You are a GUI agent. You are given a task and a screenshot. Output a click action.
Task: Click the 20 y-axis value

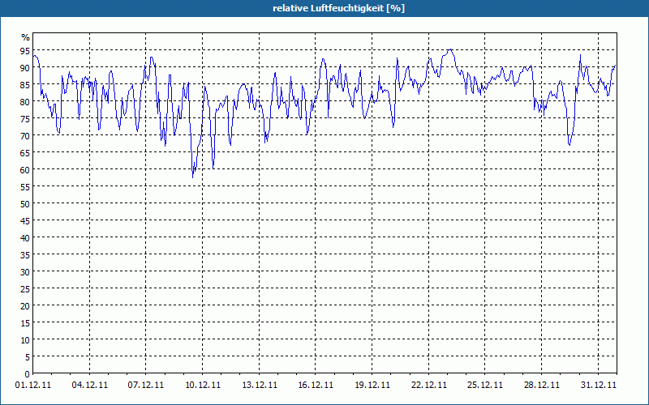pos(25,306)
